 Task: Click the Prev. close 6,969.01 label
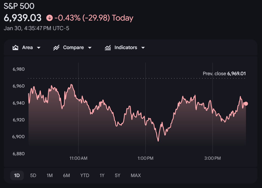[224, 74]
